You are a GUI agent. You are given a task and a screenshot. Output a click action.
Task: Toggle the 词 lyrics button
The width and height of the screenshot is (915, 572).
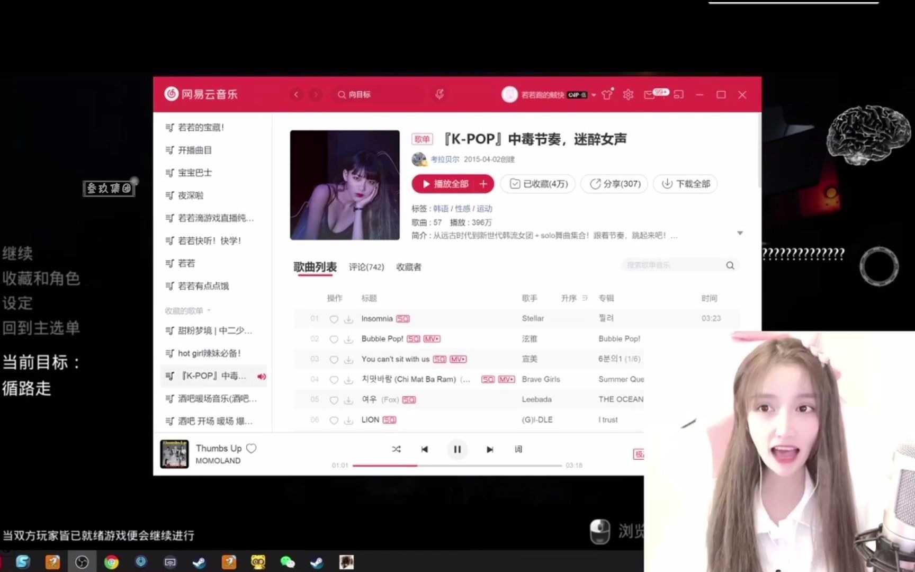[518, 449]
